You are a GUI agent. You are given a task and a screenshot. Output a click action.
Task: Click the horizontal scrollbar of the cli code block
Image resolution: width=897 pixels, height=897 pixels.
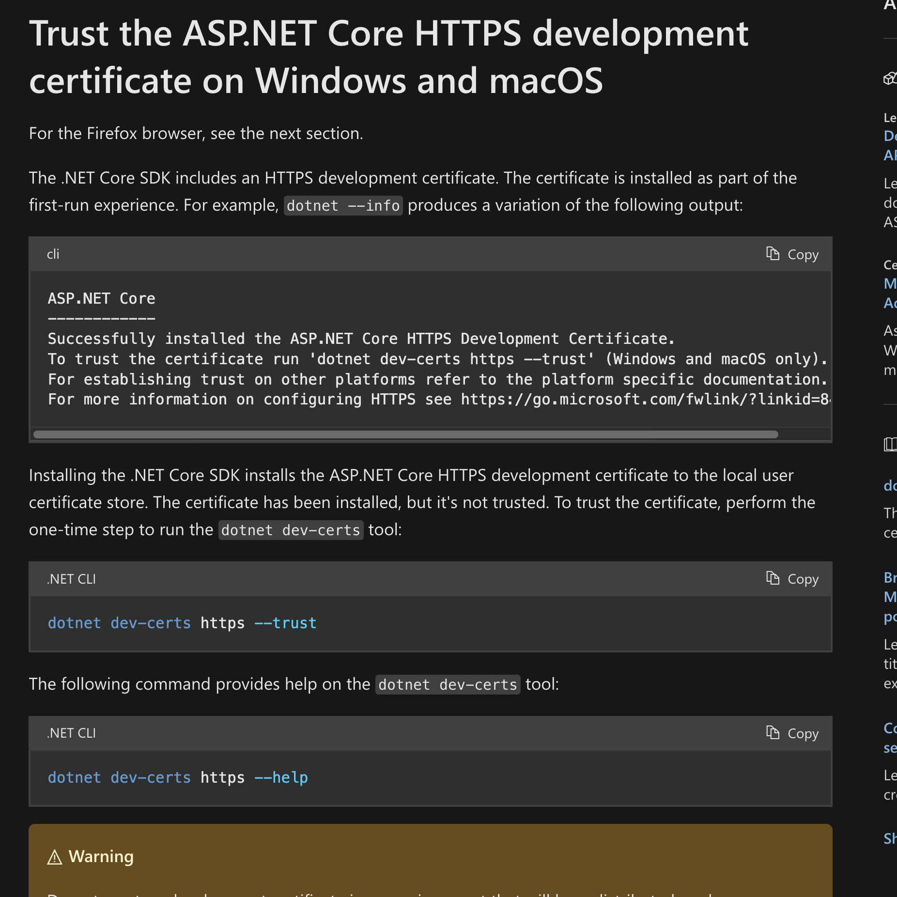click(x=406, y=434)
